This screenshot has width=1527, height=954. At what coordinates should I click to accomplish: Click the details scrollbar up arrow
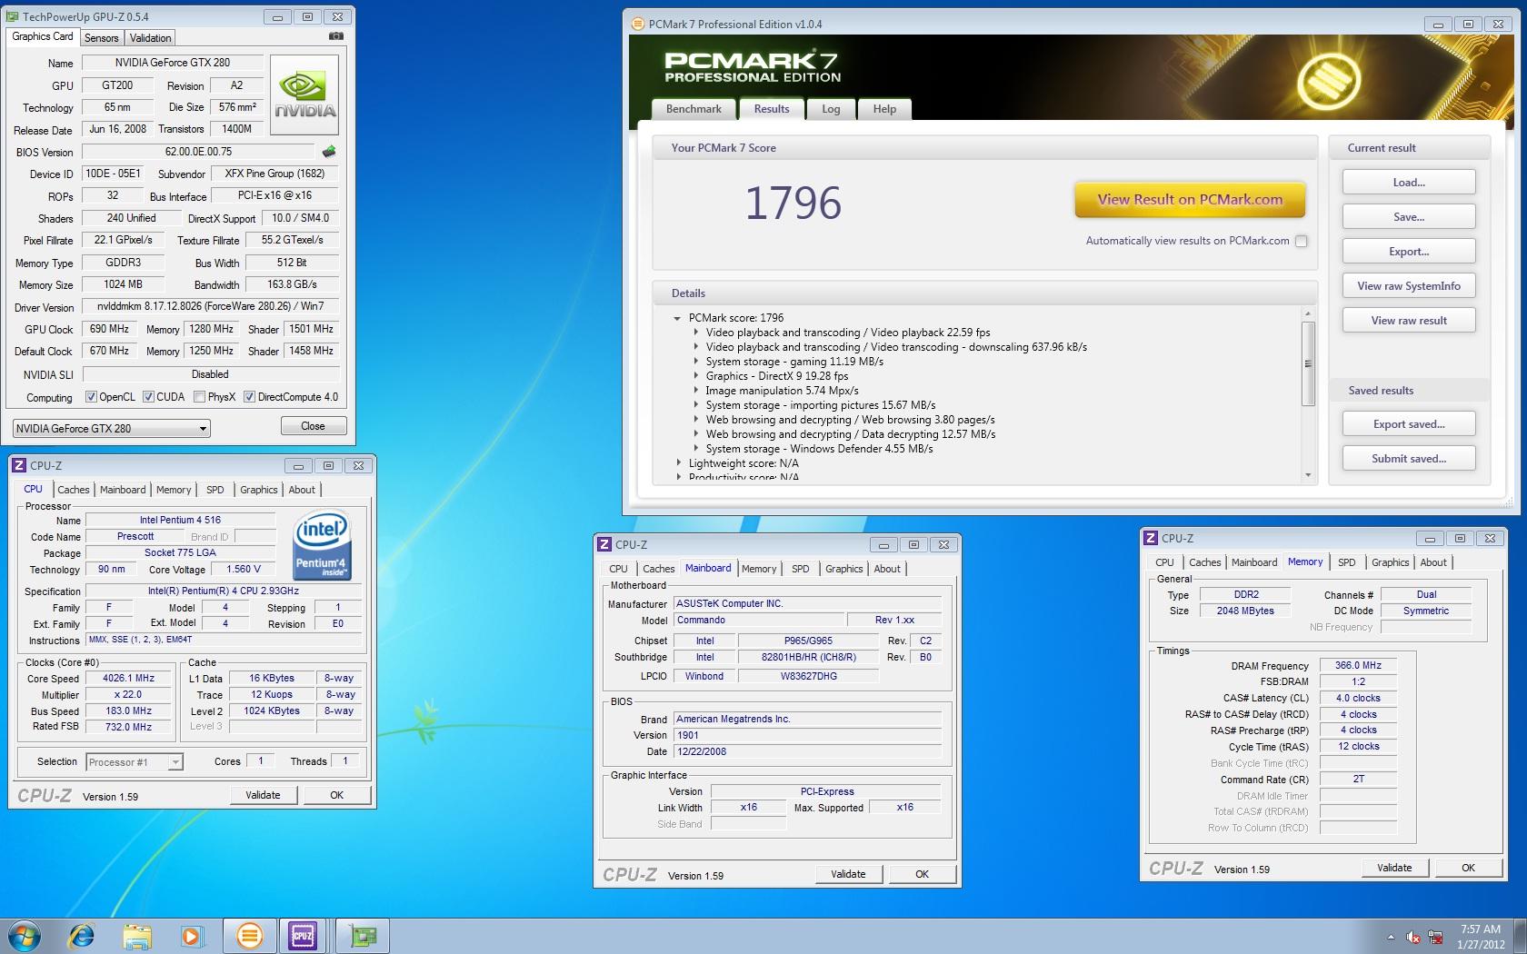click(1308, 313)
